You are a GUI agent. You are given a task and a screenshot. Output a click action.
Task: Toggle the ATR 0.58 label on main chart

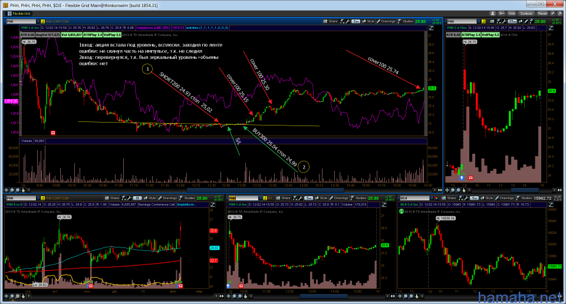tap(27, 35)
